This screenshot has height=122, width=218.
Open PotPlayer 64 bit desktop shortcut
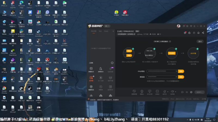click(13, 33)
